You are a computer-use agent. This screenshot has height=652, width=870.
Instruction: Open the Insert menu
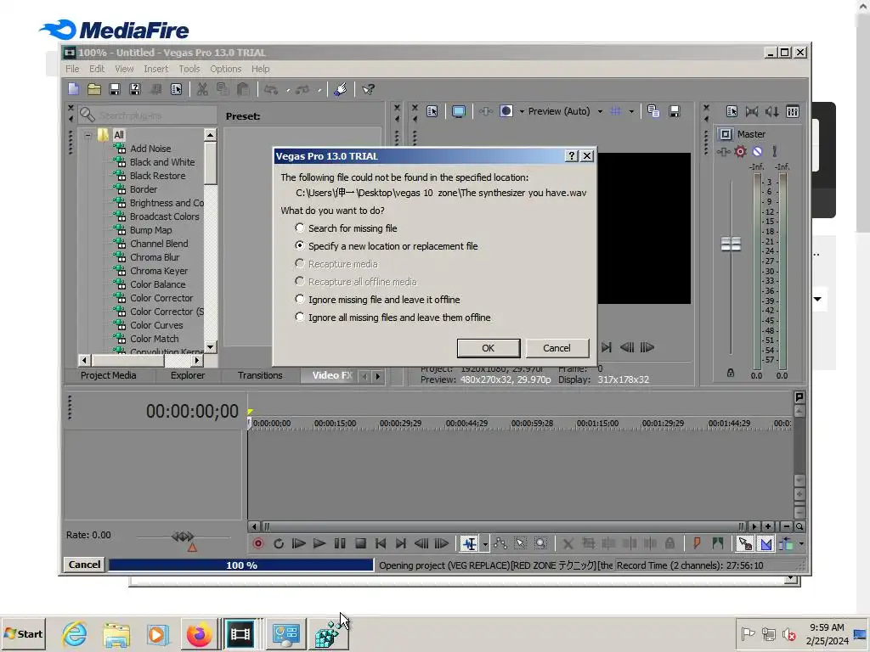[x=156, y=69]
